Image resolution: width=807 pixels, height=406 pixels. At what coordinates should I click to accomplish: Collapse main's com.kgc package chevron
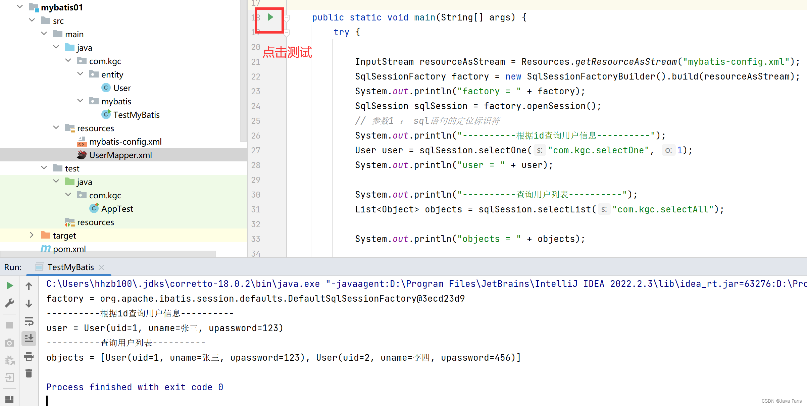click(x=68, y=60)
